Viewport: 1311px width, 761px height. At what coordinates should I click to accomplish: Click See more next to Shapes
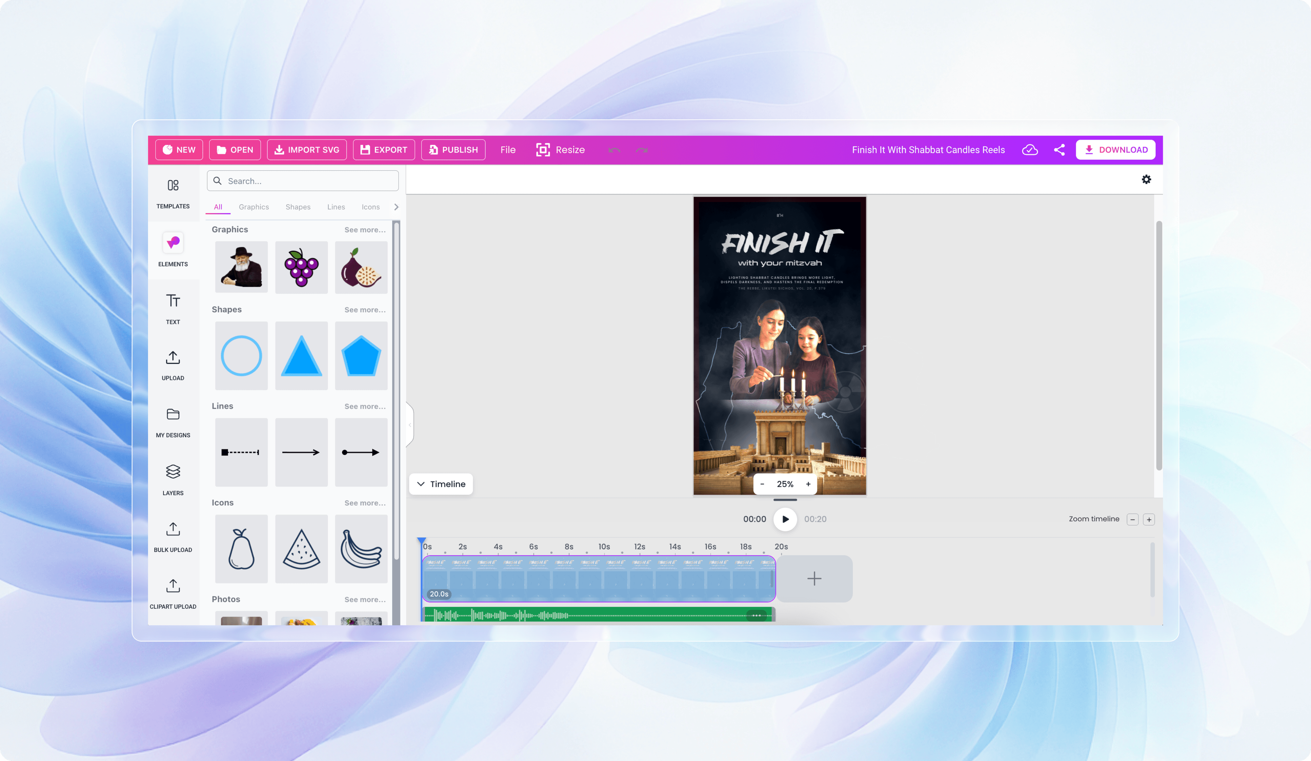(x=365, y=310)
